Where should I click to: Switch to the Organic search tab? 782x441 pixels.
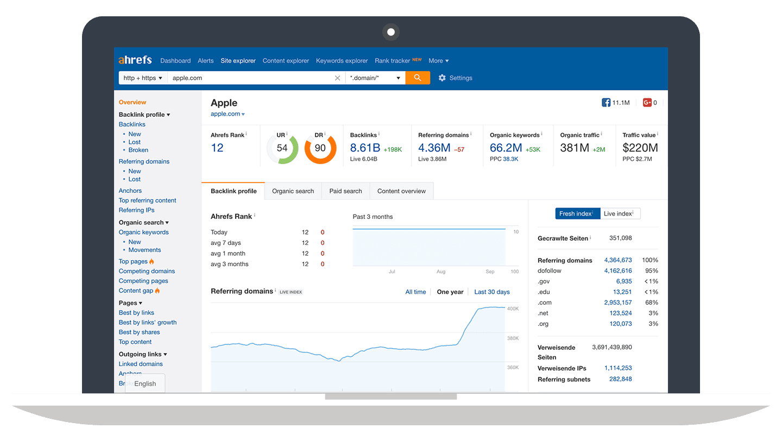pos(293,191)
